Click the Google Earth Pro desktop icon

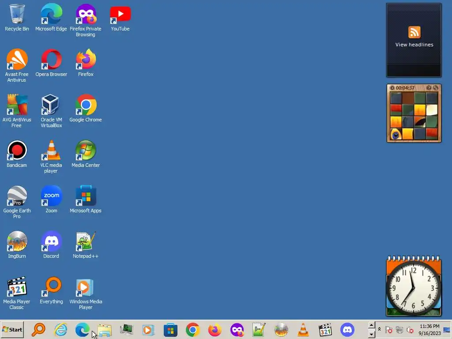[x=17, y=202]
